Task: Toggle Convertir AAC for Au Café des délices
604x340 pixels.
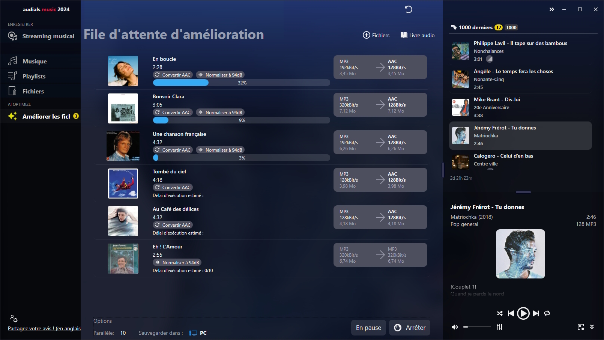Action: (x=173, y=225)
